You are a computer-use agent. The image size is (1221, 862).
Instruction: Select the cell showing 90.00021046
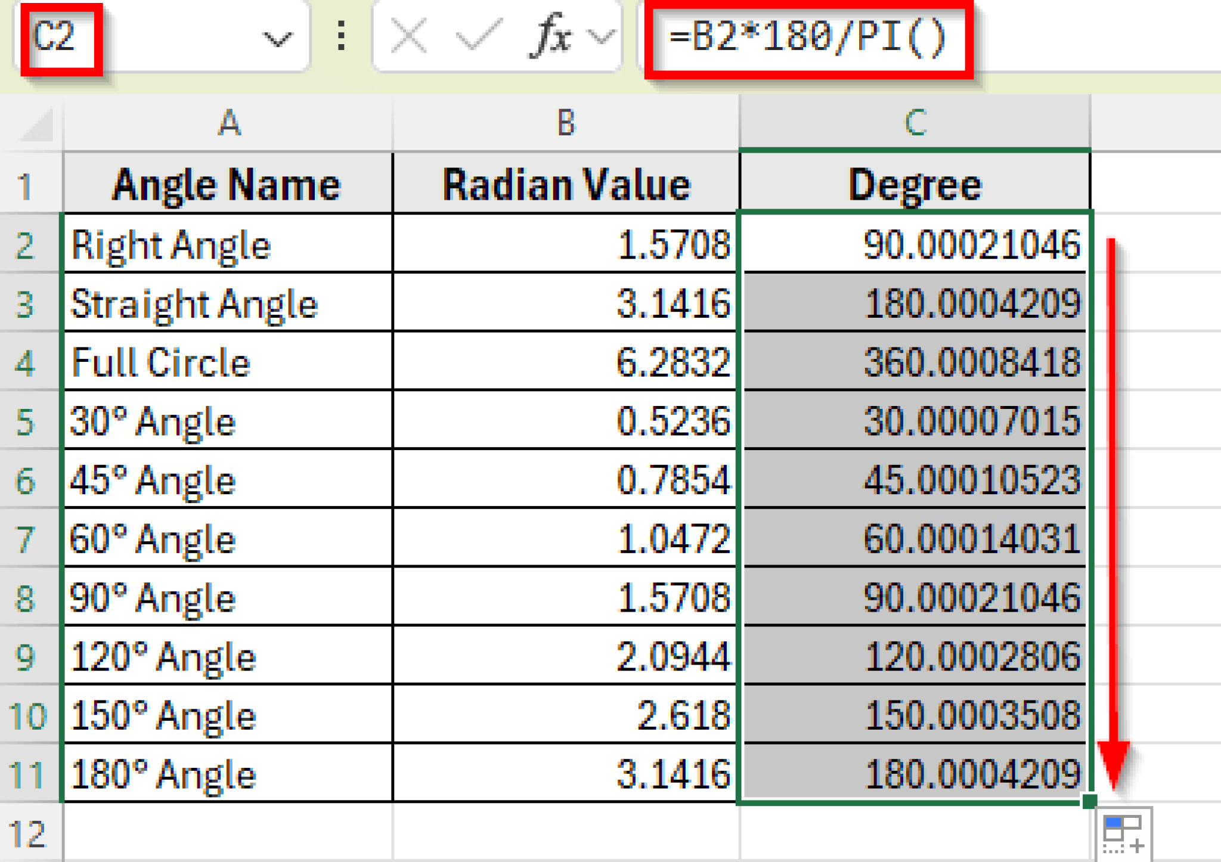click(x=914, y=244)
